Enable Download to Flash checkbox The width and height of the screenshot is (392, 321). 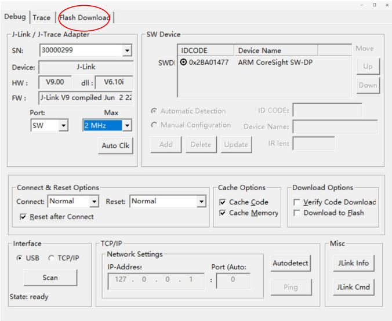pyautogui.click(x=297, y=213)
